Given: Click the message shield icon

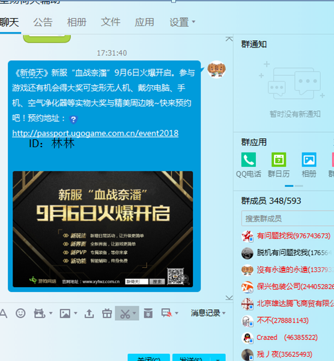Looking at the screenshot, I should pos(166,314).
